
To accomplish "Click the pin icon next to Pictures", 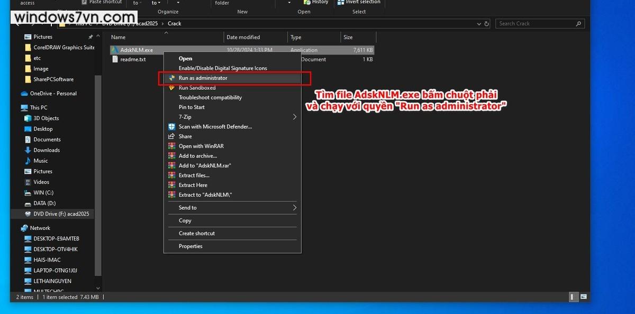I will tap(90, 37).
